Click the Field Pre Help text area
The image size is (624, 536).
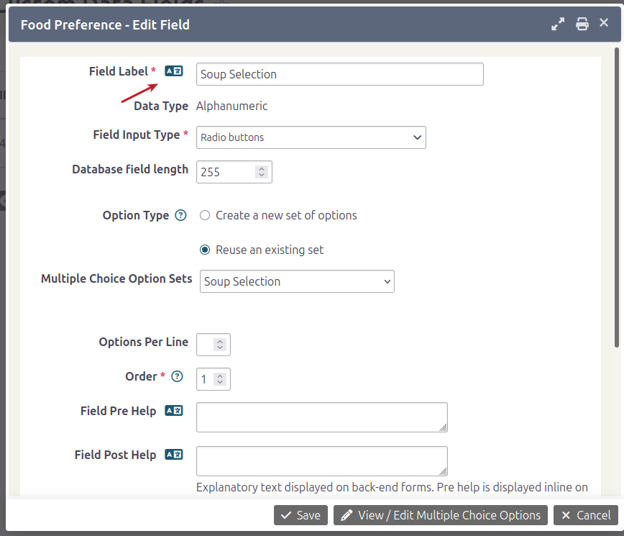click(x=321, y=417)
